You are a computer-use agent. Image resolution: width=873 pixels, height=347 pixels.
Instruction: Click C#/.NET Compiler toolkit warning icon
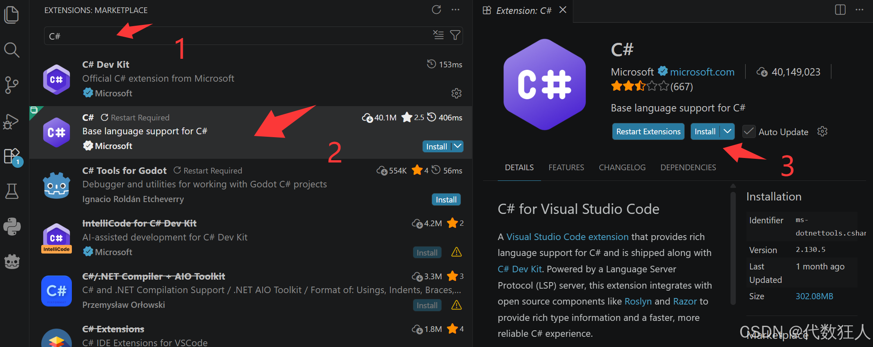click(457, 305)
